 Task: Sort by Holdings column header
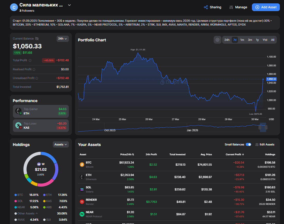click(270, 154)
